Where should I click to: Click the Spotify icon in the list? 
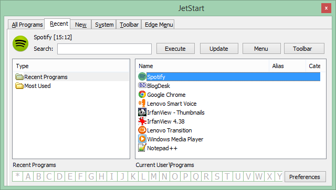[x=142, y=76]
